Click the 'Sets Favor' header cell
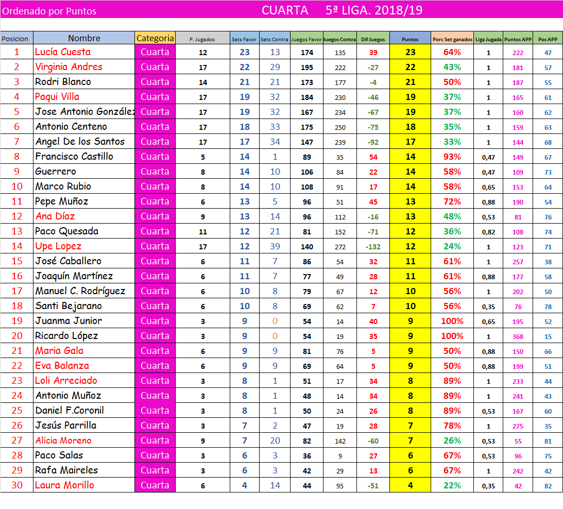 pyautogui.click(x=244, y=39)
